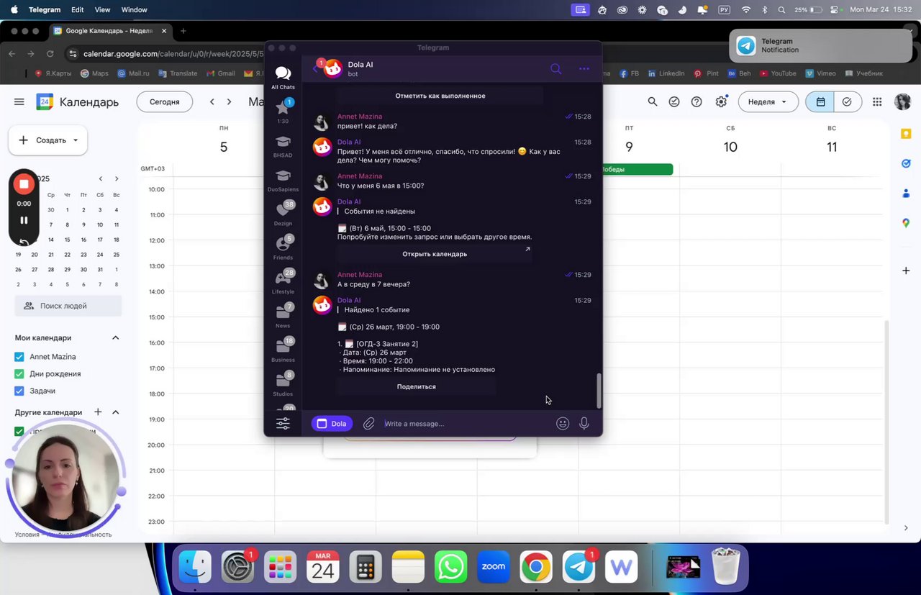Click the Поделиться button
This screenshot has width=921, height=595.
tap(417, 386)
